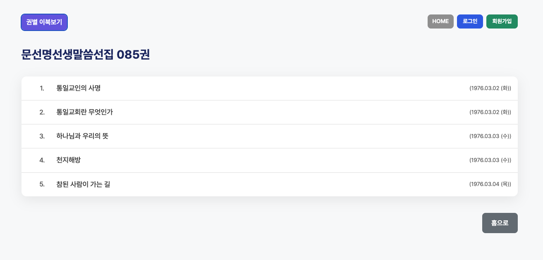Viewport: 543px width, 260px height.
Task: Go to HOME in the top navigation
Action: point(440,21)
